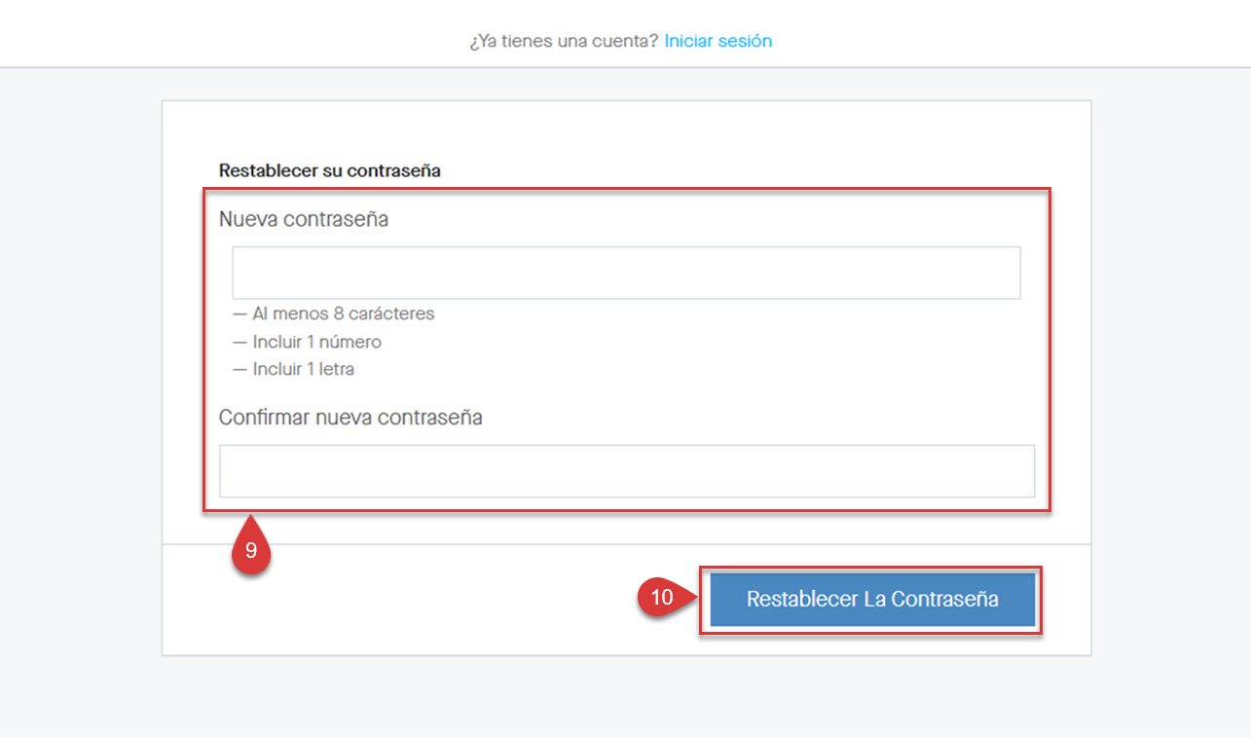Click the "Restablecer su contraseña" heading
The image size is (1251, 738).
[x=329, y=170]
